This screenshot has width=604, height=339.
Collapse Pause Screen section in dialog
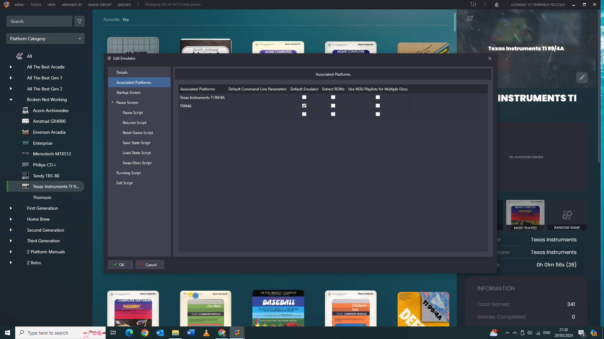[x=112, y=102]
